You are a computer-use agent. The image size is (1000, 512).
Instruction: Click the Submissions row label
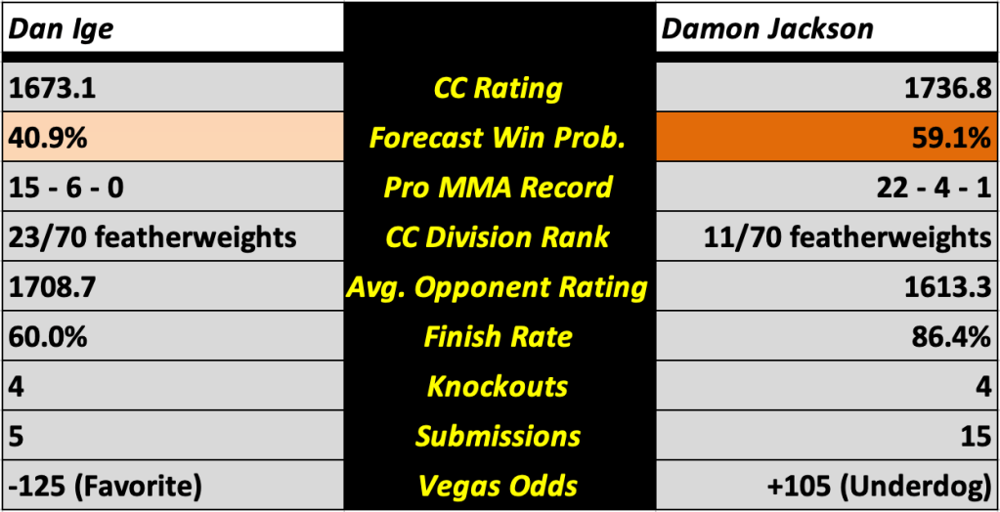pos(499,437)
